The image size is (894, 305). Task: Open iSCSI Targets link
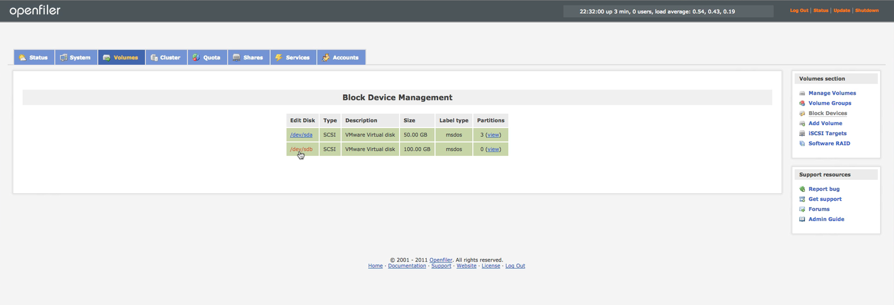point(828,133)
